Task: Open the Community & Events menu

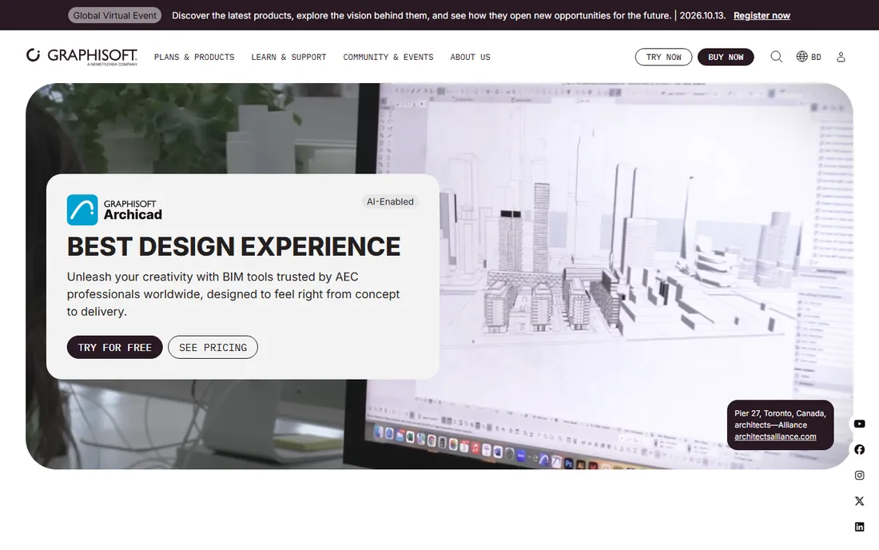Action: [x=388, y=58]
